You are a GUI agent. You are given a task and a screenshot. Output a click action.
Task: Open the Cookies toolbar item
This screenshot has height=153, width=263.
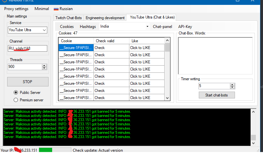click(67, 27)
